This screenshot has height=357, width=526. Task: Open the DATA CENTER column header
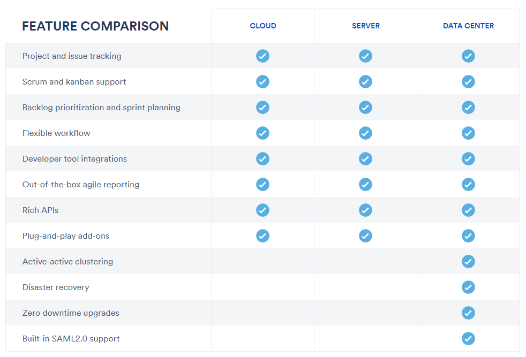pyautogui.click(x=468, y=26)
